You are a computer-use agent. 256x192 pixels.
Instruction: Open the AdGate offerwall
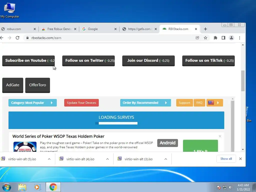(13, 85)
